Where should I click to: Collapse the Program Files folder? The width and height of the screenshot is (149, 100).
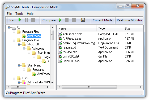pyautogui.click(x=14, y=32)
